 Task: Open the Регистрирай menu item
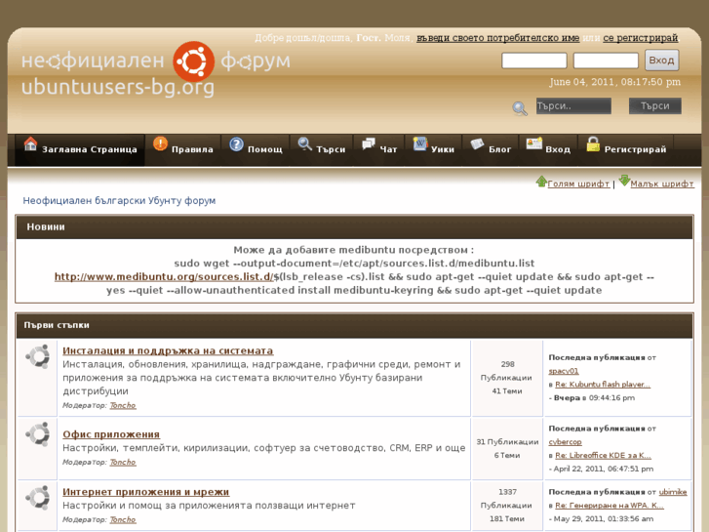click(x=626, y=149)
